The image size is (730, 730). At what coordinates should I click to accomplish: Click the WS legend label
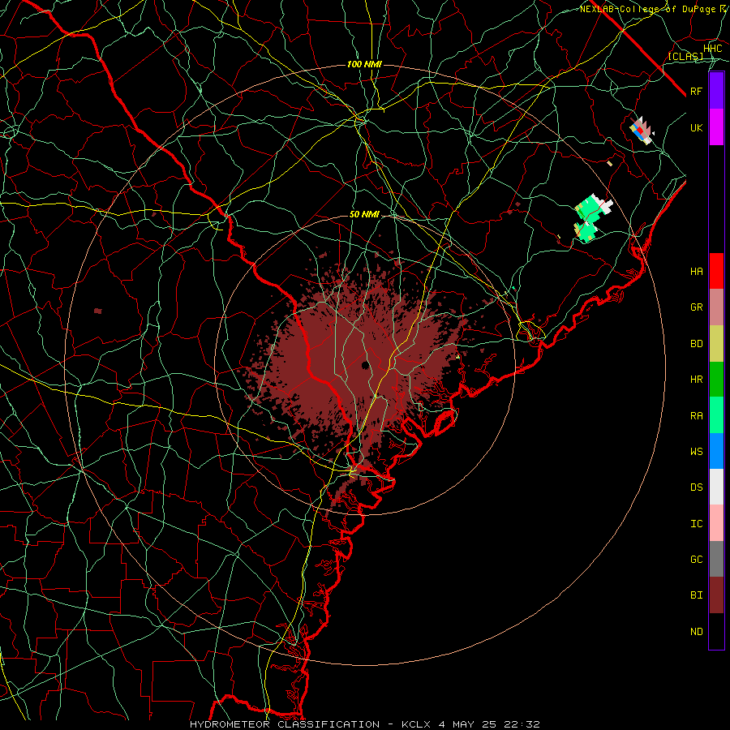pos(696,451)
